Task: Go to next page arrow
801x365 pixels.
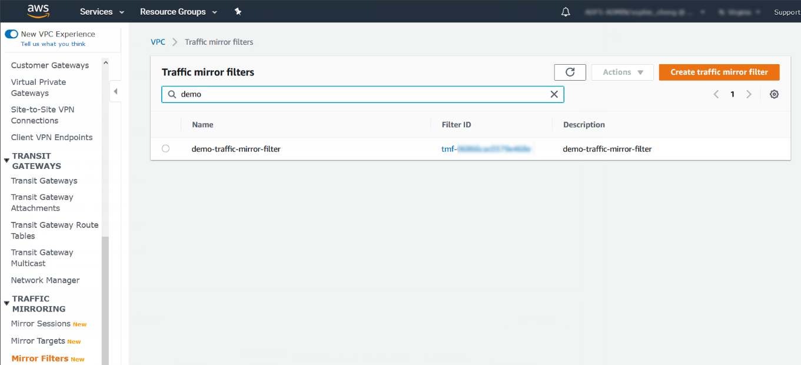Action: [x=749, y=94]
